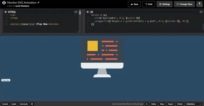Toggle the Comments panel
This screenshot has width=204, height=106.
pyautogui.click(x=24, y=104)
